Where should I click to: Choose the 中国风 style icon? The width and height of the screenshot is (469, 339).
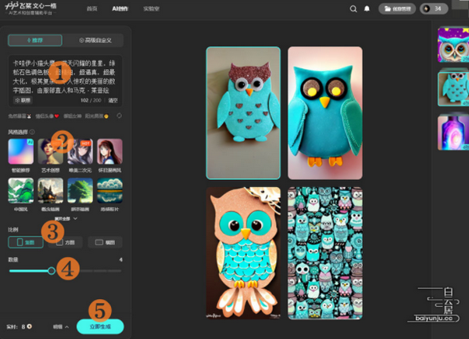20,191
